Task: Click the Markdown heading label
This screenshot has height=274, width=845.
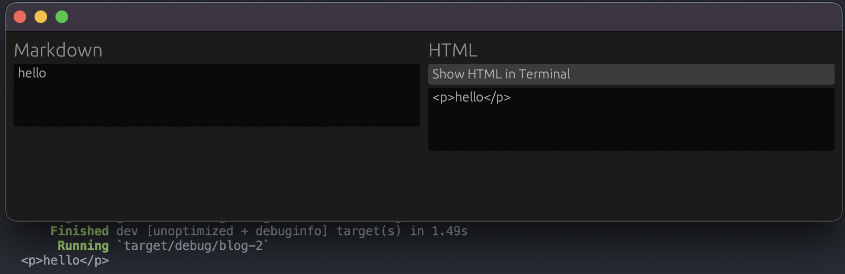Action: [x=58, y=50]
